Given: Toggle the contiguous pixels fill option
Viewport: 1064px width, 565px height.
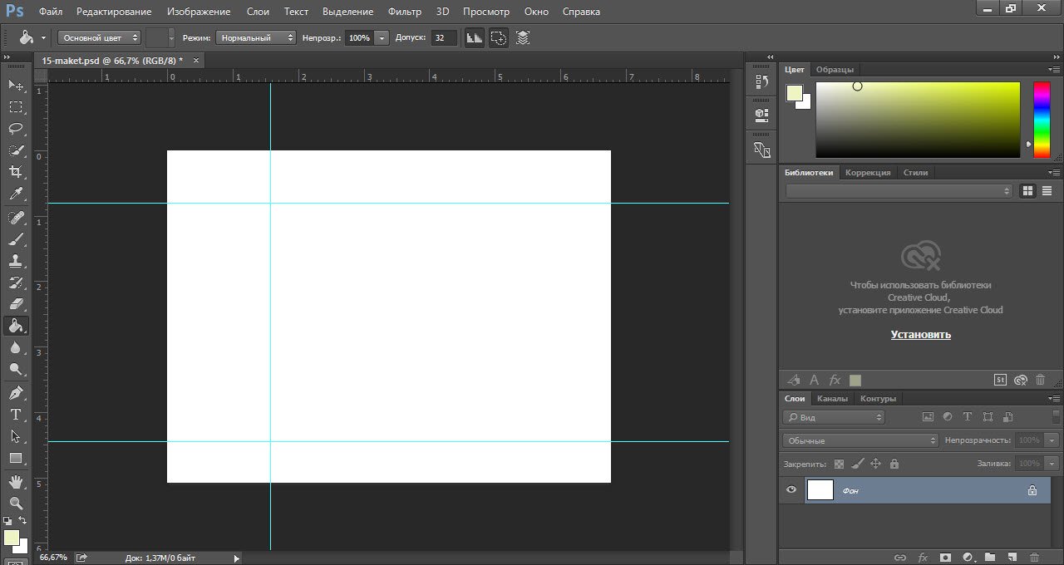Looking at the screenshot, I should coord(498,37).
